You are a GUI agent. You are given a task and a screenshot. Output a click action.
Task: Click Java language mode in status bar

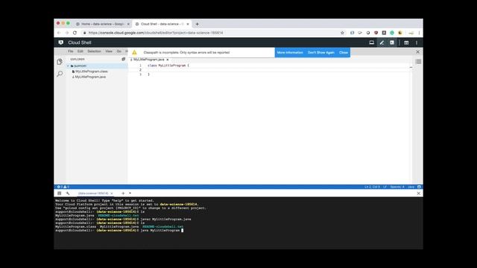[x=411, y=187]
